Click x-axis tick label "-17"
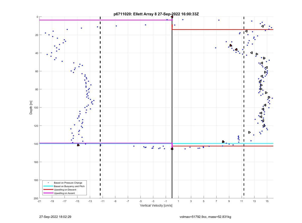This screenshot has width=302, height=223. coord(64,201)
